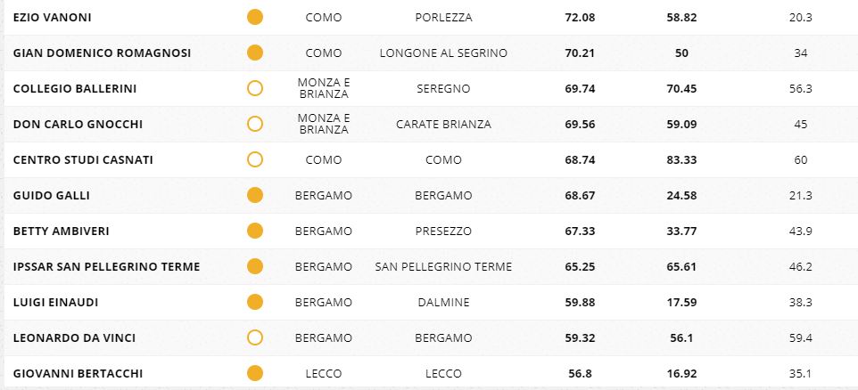This screenshot has height=390, width=858.
Task: Click the hollow circle for Centro Studi Casnati
Action: point(255,159)
